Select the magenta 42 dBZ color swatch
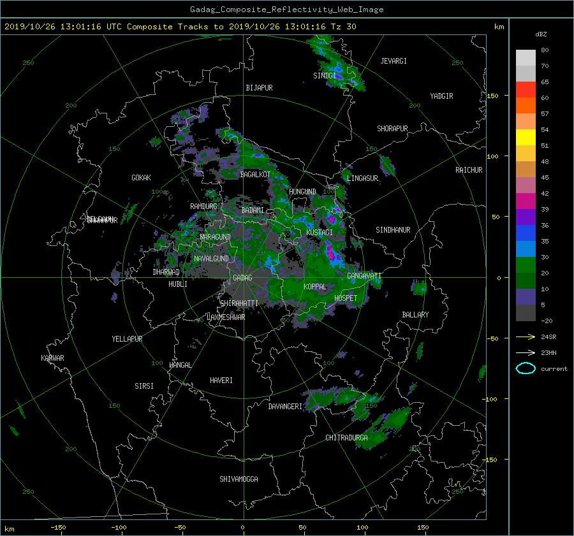Image resolution: width=574 pixels, height=536 pixels. tap(526, 201)
